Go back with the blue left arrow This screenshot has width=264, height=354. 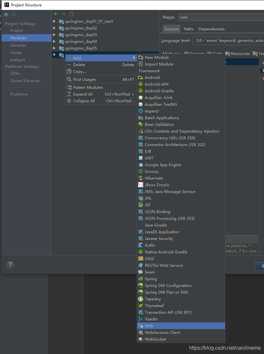point(6,14)
